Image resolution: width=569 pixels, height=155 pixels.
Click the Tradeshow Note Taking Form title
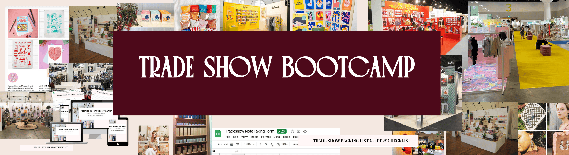[x=250, y=131]
